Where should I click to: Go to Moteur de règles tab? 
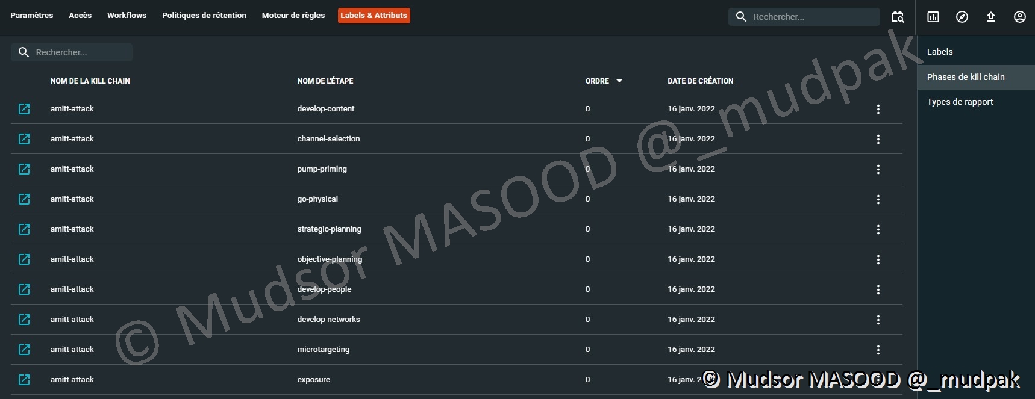(293, 16)
